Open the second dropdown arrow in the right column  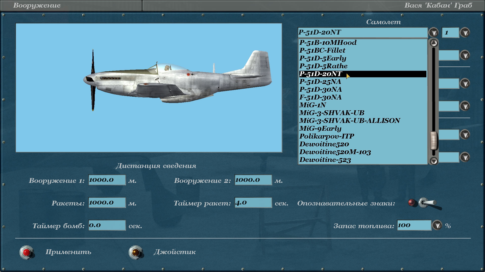click(x=465, y=55)
